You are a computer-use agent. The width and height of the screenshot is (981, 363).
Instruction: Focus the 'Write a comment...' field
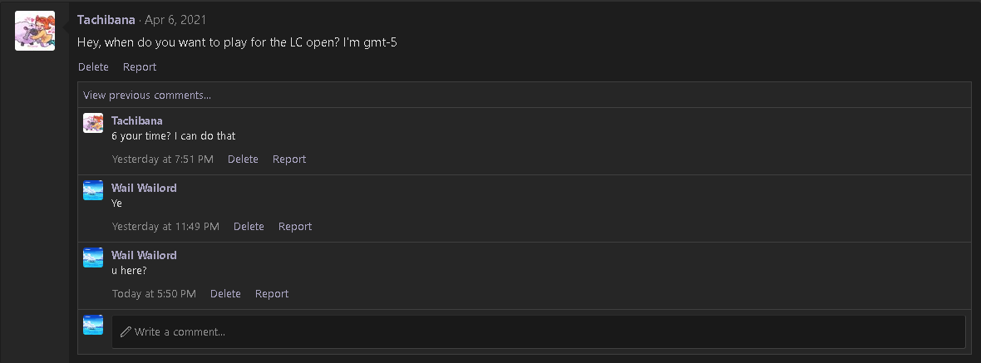coord(540,331)
